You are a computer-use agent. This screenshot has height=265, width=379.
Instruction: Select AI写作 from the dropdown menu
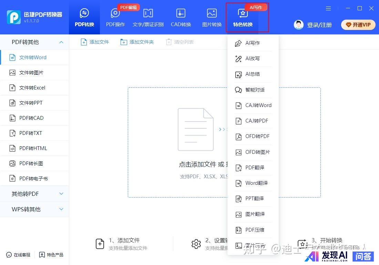(x=253, y=43)
